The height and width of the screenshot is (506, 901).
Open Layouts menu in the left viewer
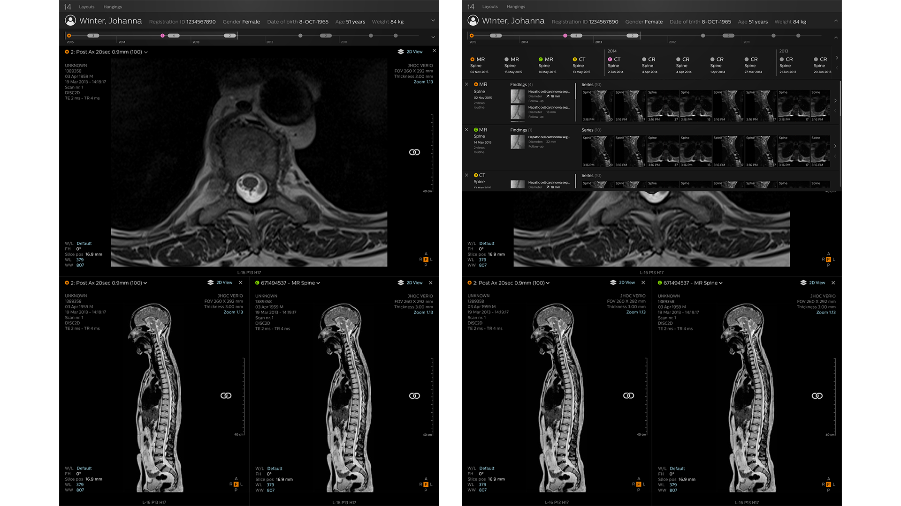coord(87,7)
